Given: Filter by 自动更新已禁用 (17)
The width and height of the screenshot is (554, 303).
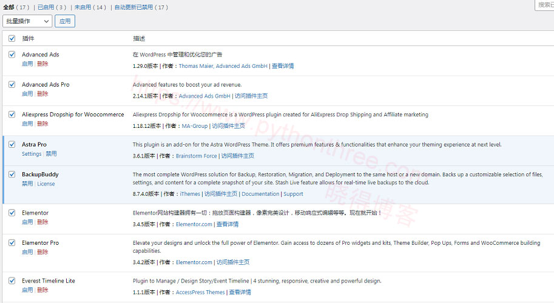Looking at the screenshot, I should point(141,7).
